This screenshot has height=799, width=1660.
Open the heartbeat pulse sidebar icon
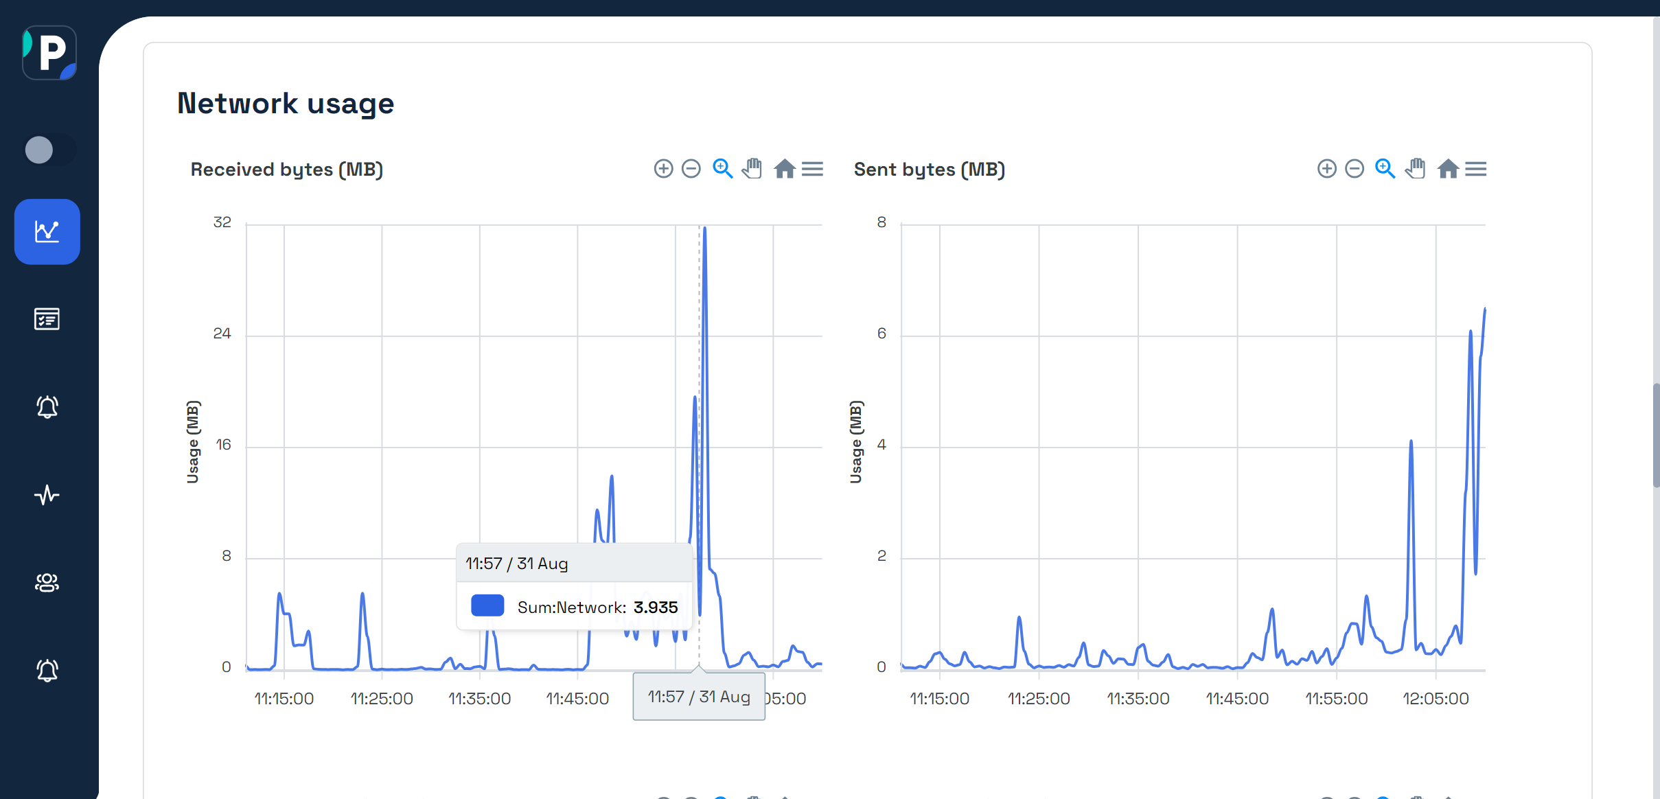click(x=47, y=495)
